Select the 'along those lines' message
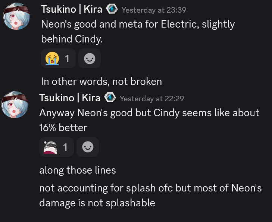 click(78, 170)
